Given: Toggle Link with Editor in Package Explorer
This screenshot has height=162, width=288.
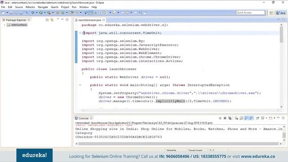Looking at the screenshot, I should pyautogui.click(x=52, y=20).
